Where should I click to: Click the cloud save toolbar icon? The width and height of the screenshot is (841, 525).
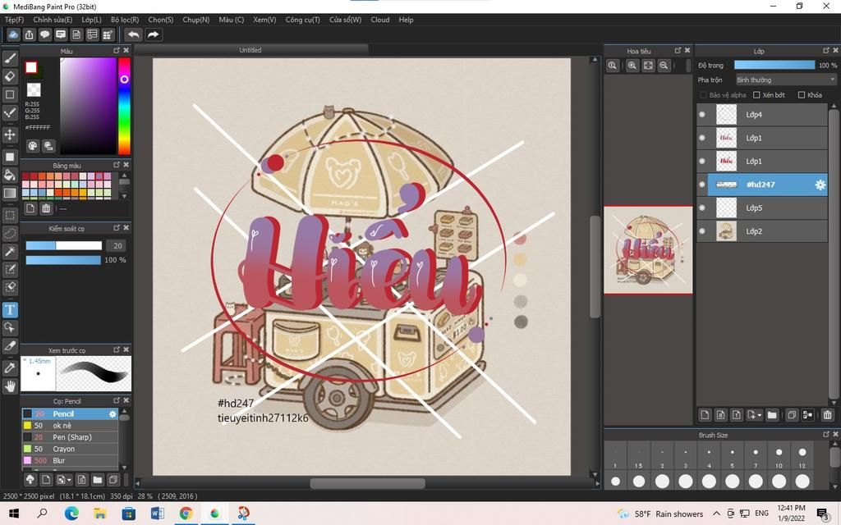[x=13, y=34]
